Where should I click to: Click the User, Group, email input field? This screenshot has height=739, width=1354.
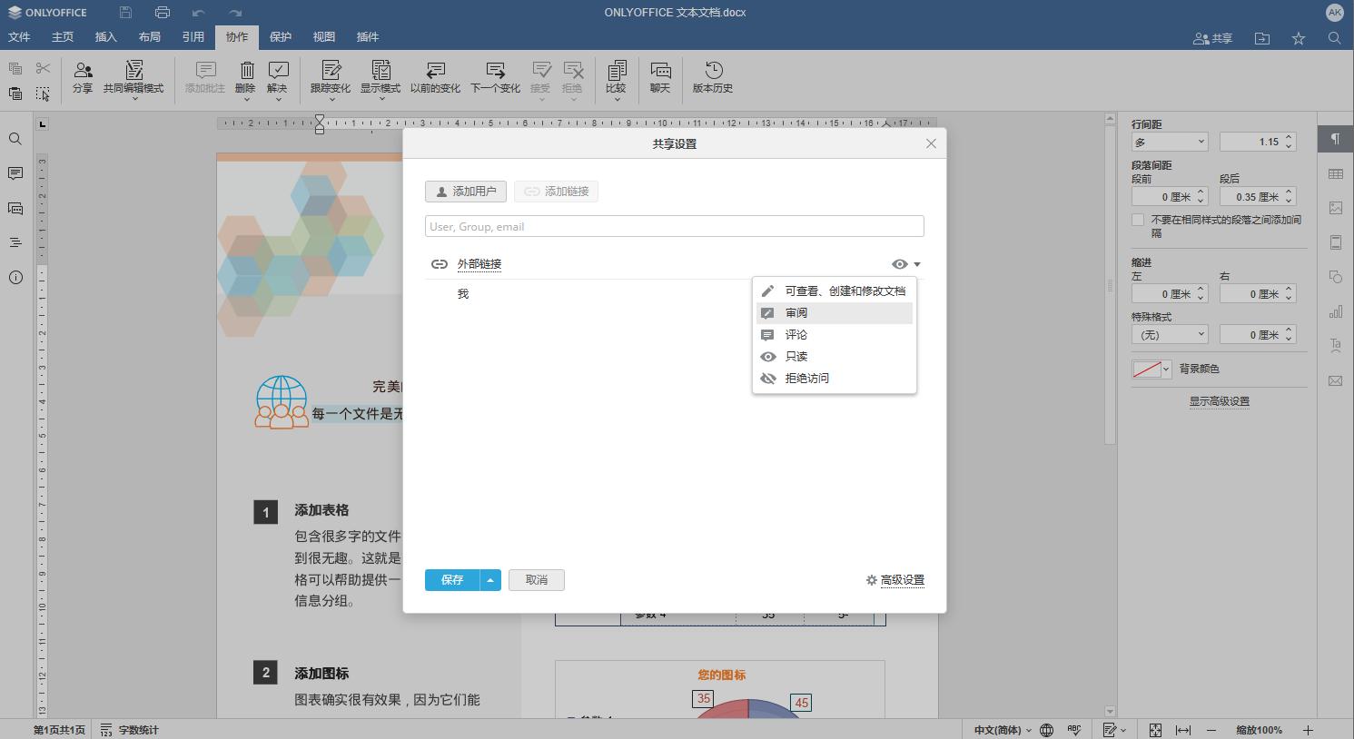click(674, 225)
